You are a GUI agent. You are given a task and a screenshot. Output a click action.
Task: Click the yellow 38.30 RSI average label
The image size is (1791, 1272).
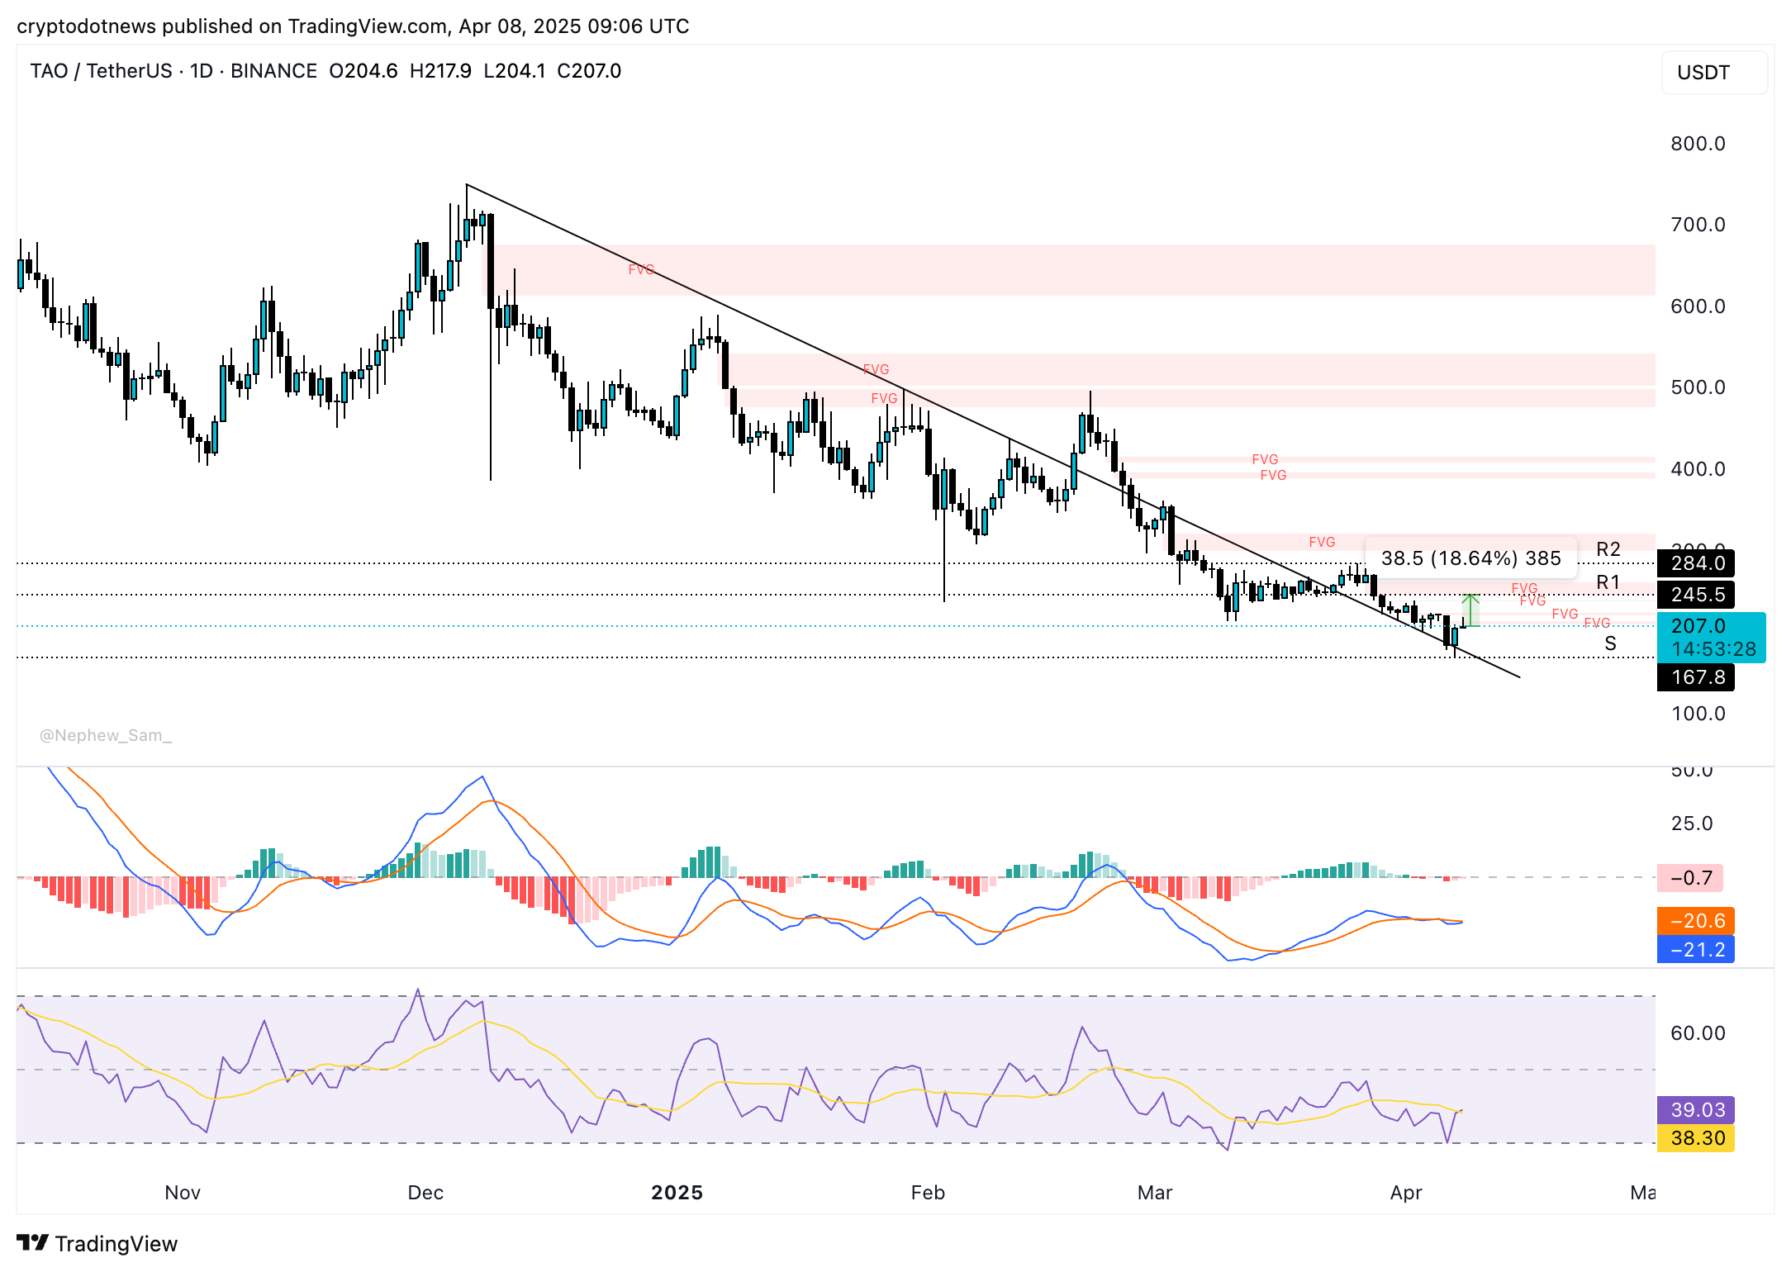[x=1697, y=1138]
